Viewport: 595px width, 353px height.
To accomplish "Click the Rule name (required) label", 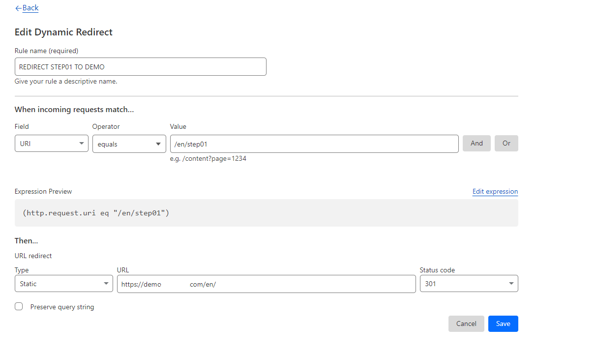I will click(x=46, y=51).
